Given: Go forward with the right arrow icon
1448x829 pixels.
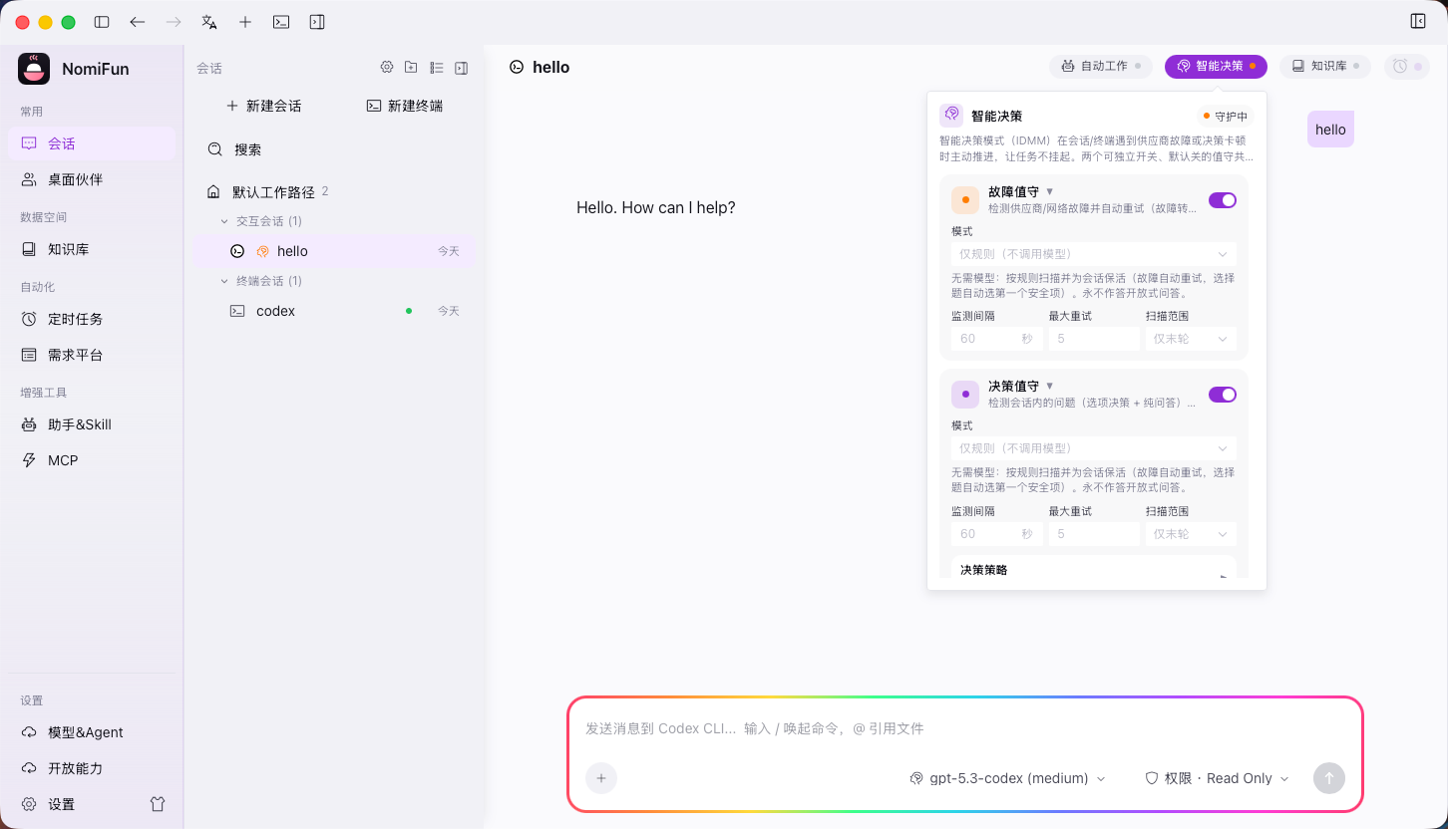Looking at the screenshot, I should pyautogui.click(x=174, y=22).
